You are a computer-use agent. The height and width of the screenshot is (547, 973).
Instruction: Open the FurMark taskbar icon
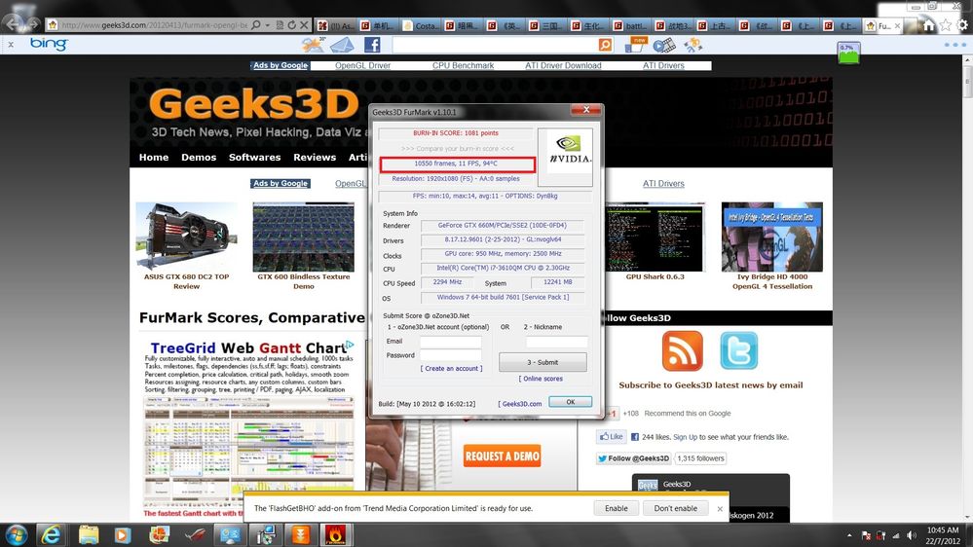pyautogui.click(x=336, y=534)
